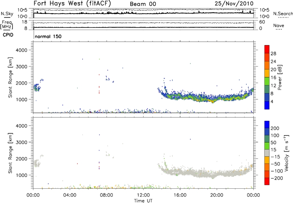
Task: Click the 24 tick on Power colorbar
Action: 273,62
